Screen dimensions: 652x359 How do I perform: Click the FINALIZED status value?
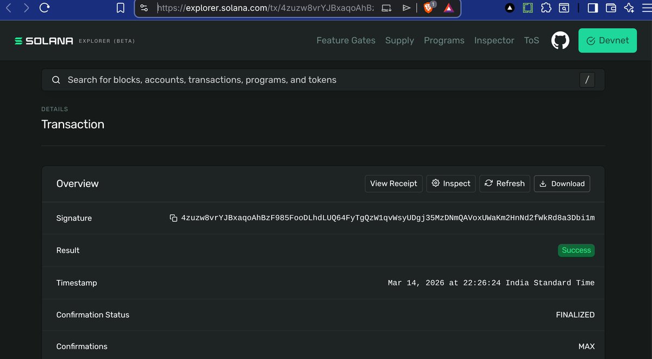click(x=575, y=314)
